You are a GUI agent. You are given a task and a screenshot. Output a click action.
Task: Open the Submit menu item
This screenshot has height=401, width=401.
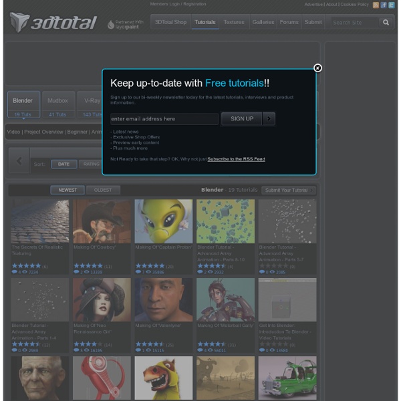313,22
